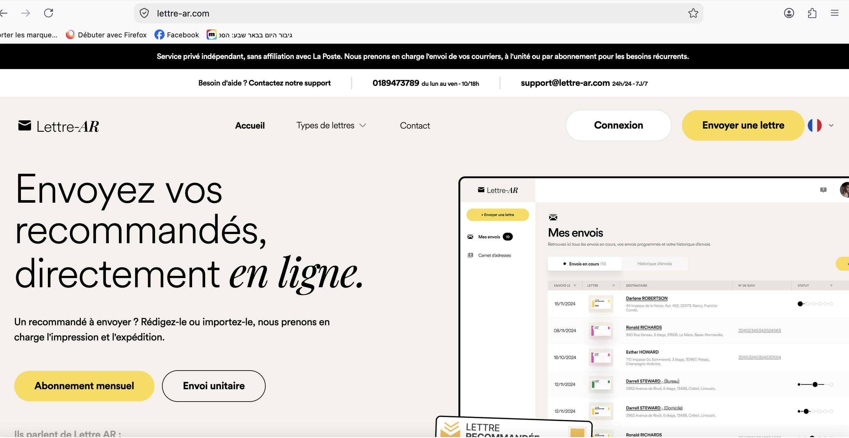Reload the page with the refresh icon

coord(49,13)
